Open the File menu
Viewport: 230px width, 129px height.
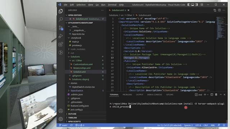pyautogui.click(x=65, y=5)
